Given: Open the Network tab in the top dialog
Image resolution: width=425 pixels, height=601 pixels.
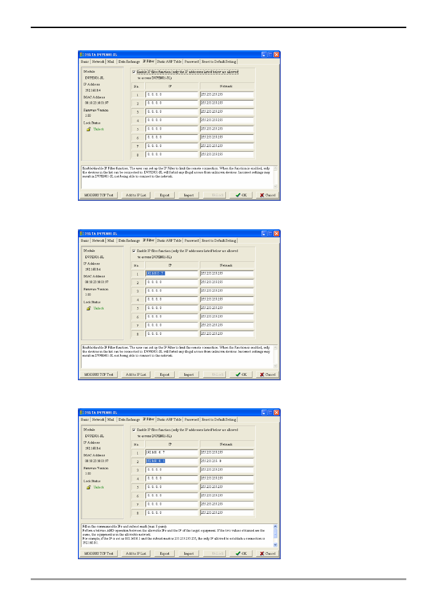Looking at the screenshot, I should [x=98, y=62].
